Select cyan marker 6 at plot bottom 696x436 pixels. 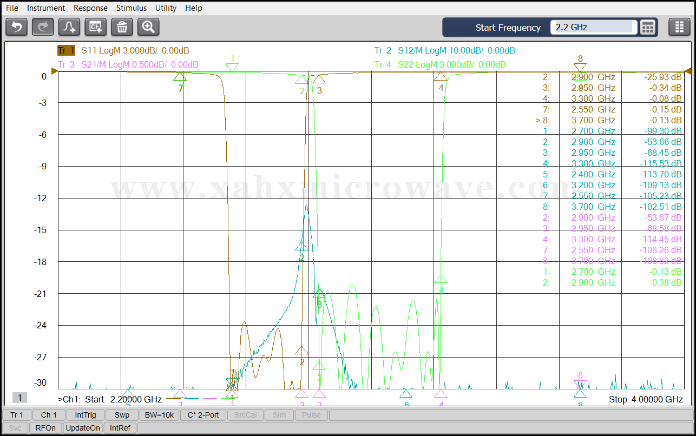(x=406, y=393)
